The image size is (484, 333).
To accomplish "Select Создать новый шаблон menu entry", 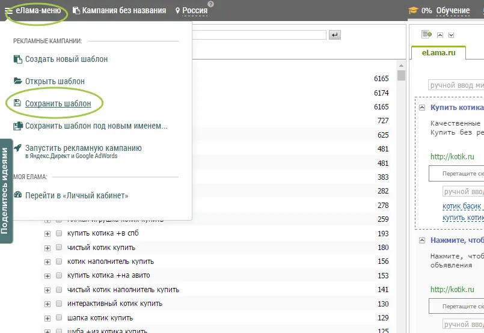I will (66, 59).
